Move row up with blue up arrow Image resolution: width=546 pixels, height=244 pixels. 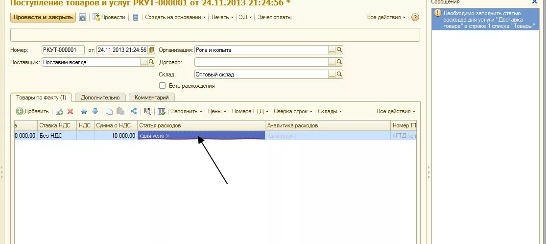(x=84, y=111)
